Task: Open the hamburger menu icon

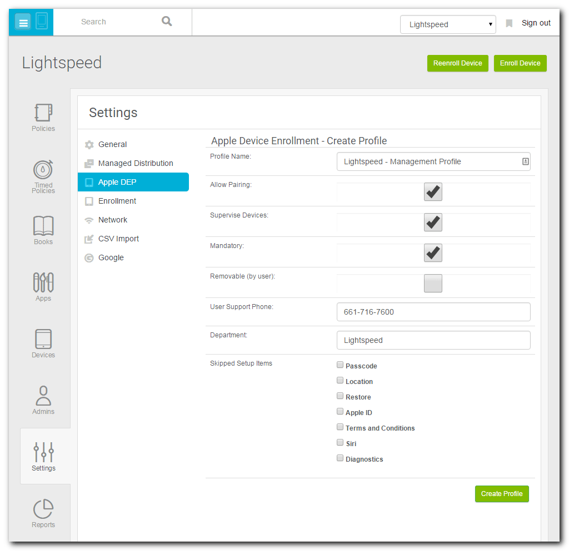Action: click(x=23, y=22)
